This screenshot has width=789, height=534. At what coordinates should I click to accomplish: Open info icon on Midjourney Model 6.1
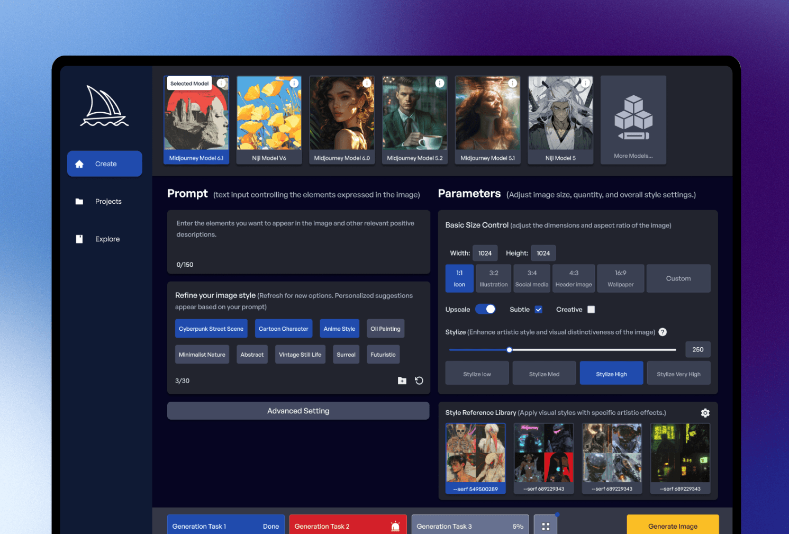tap(221, 83)
